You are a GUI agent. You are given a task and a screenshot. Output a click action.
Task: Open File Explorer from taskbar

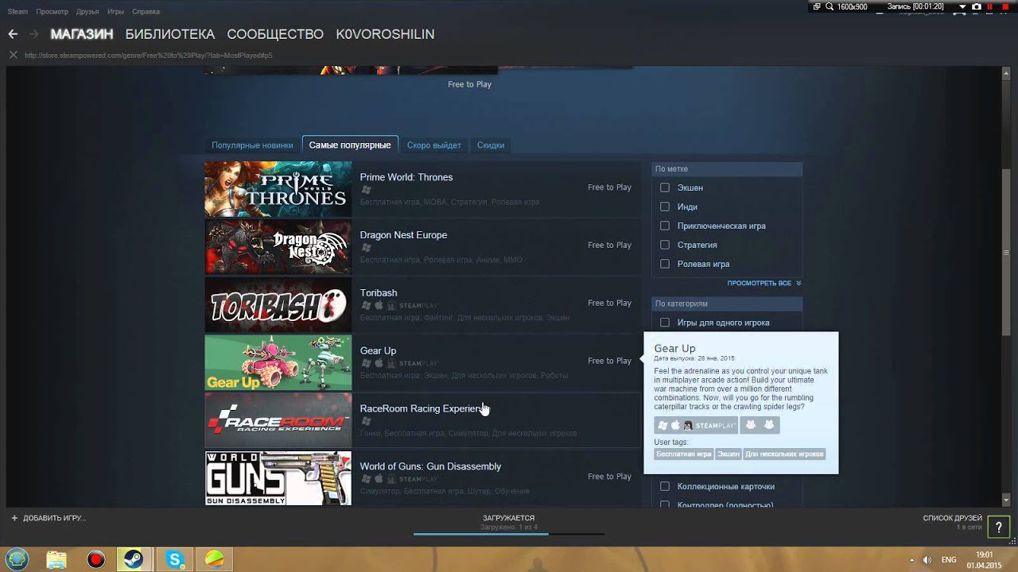pos(56,559)
